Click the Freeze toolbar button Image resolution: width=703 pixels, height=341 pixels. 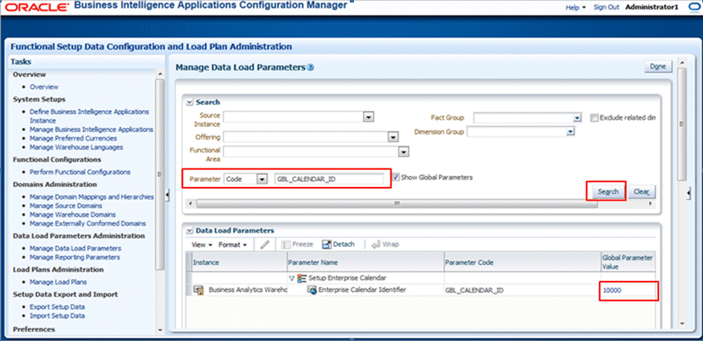[297, 245]
